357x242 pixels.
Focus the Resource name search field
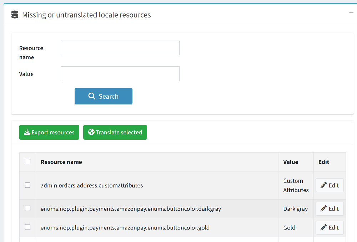(120, 48)
